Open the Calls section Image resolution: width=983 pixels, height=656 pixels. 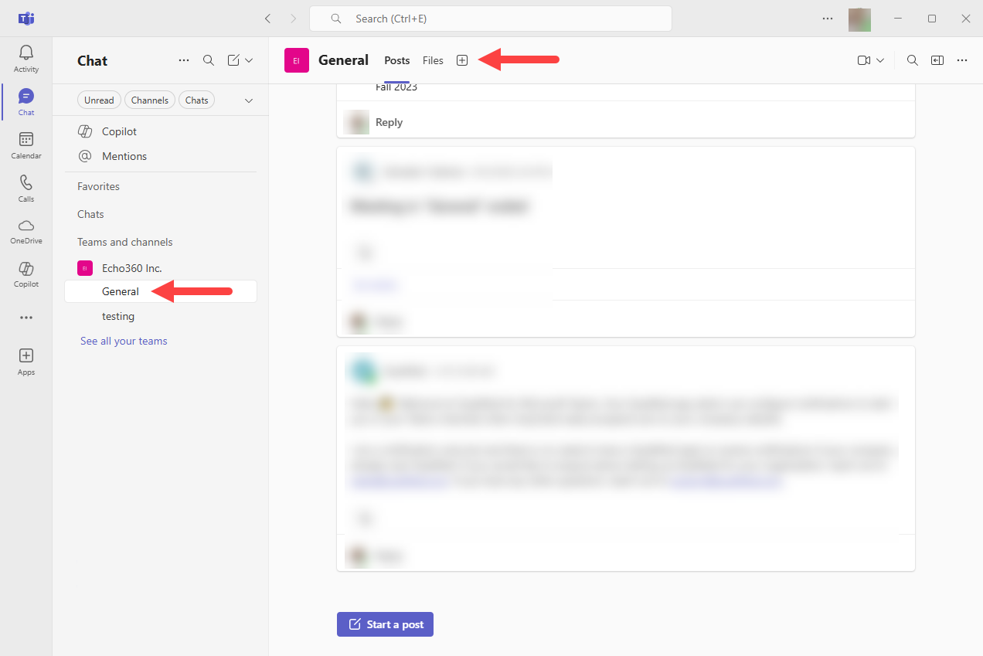(x=26, y=189)
